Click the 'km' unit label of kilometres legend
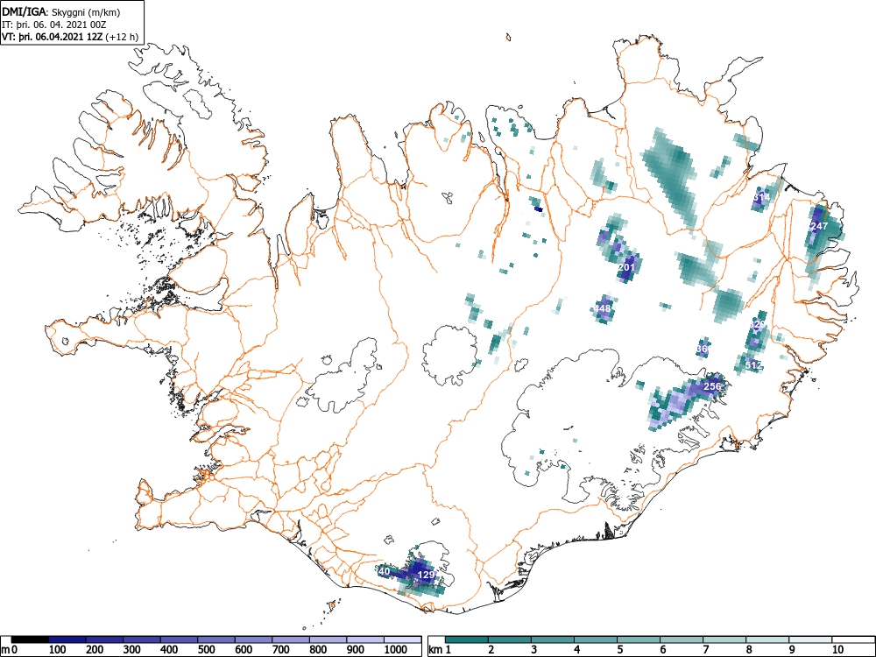 click(x=437, y=650)
